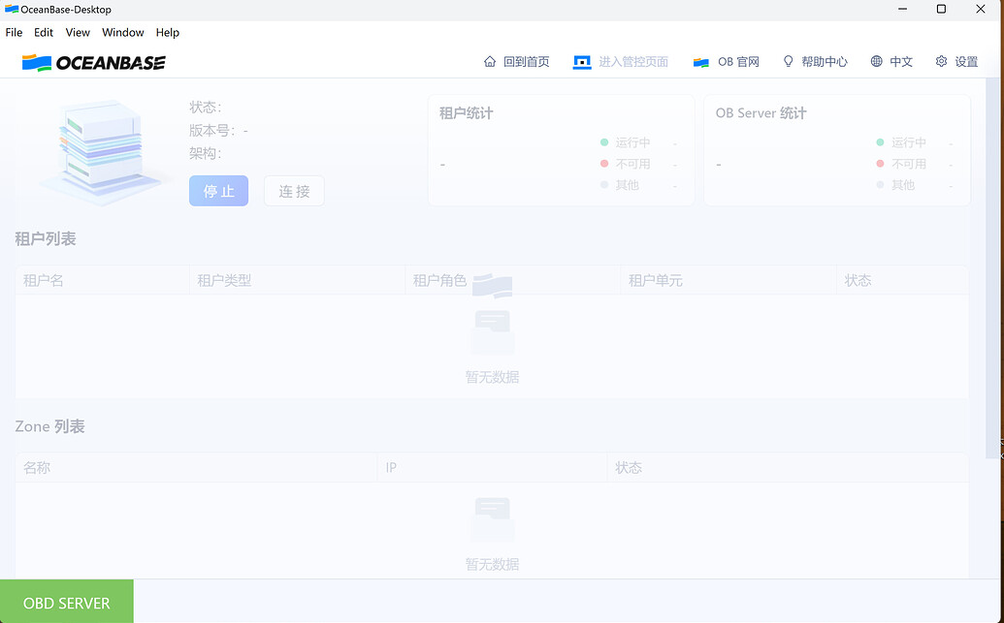
Task: Click the 回到首页 home icon
Action: [x=491, y=60]
